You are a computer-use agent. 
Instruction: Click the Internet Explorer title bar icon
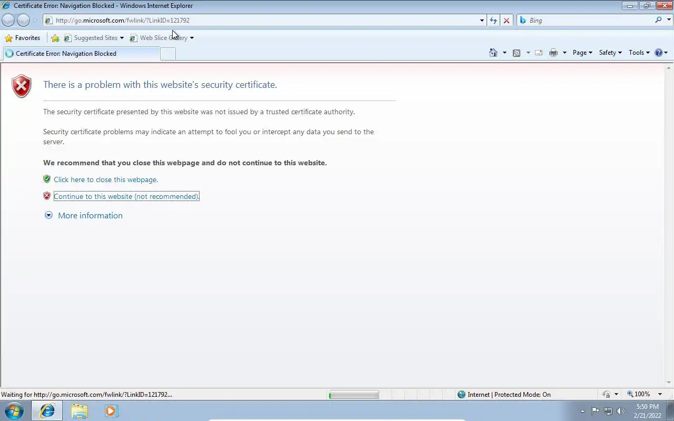coord(6,5)
